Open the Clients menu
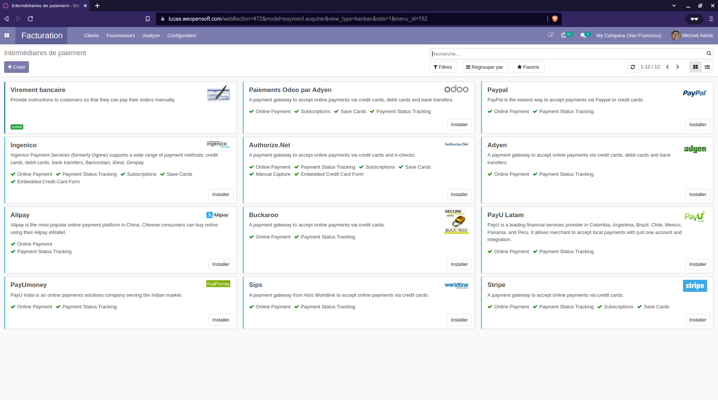 click(92, 35)
